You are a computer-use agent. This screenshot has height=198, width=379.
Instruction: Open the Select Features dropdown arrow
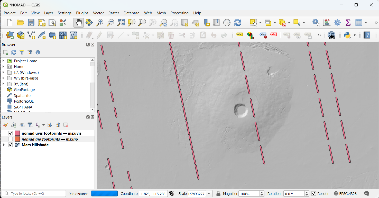pos(260,23)
